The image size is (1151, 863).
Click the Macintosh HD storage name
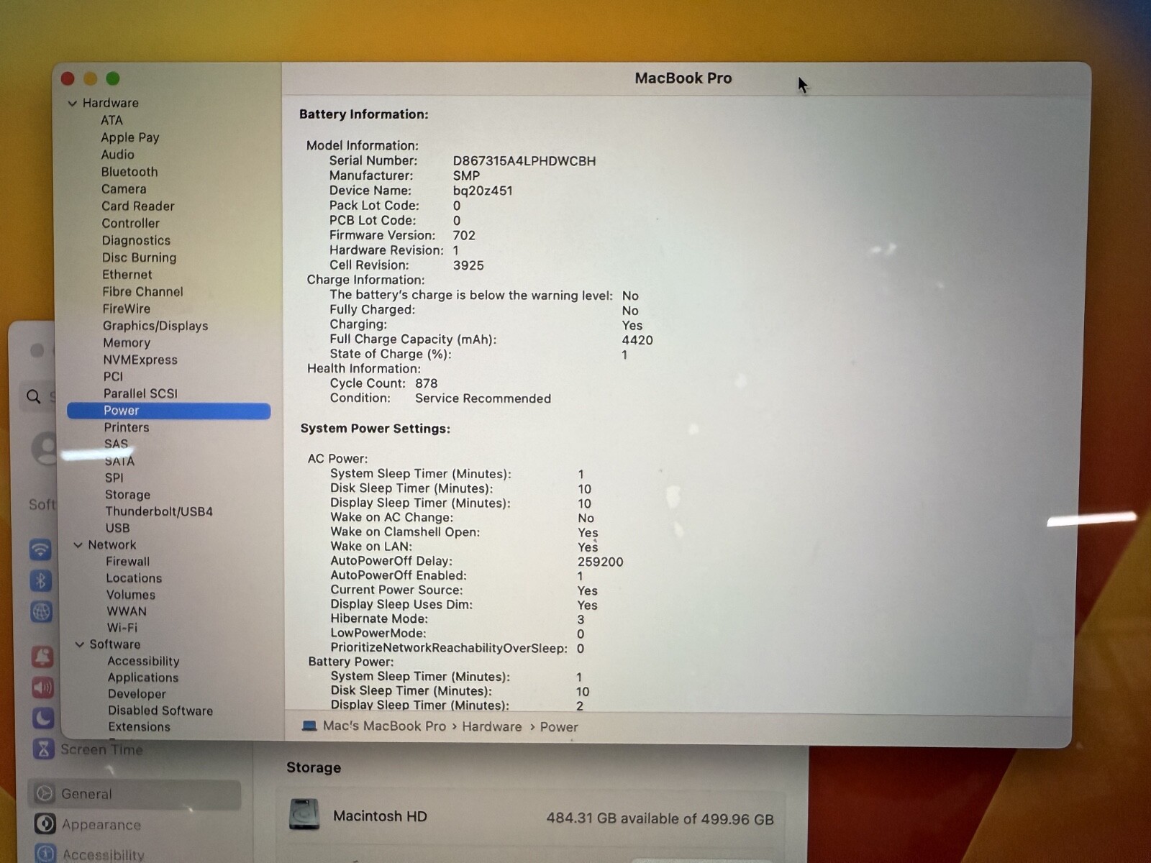pyautogui.click(x=380, y=816)
